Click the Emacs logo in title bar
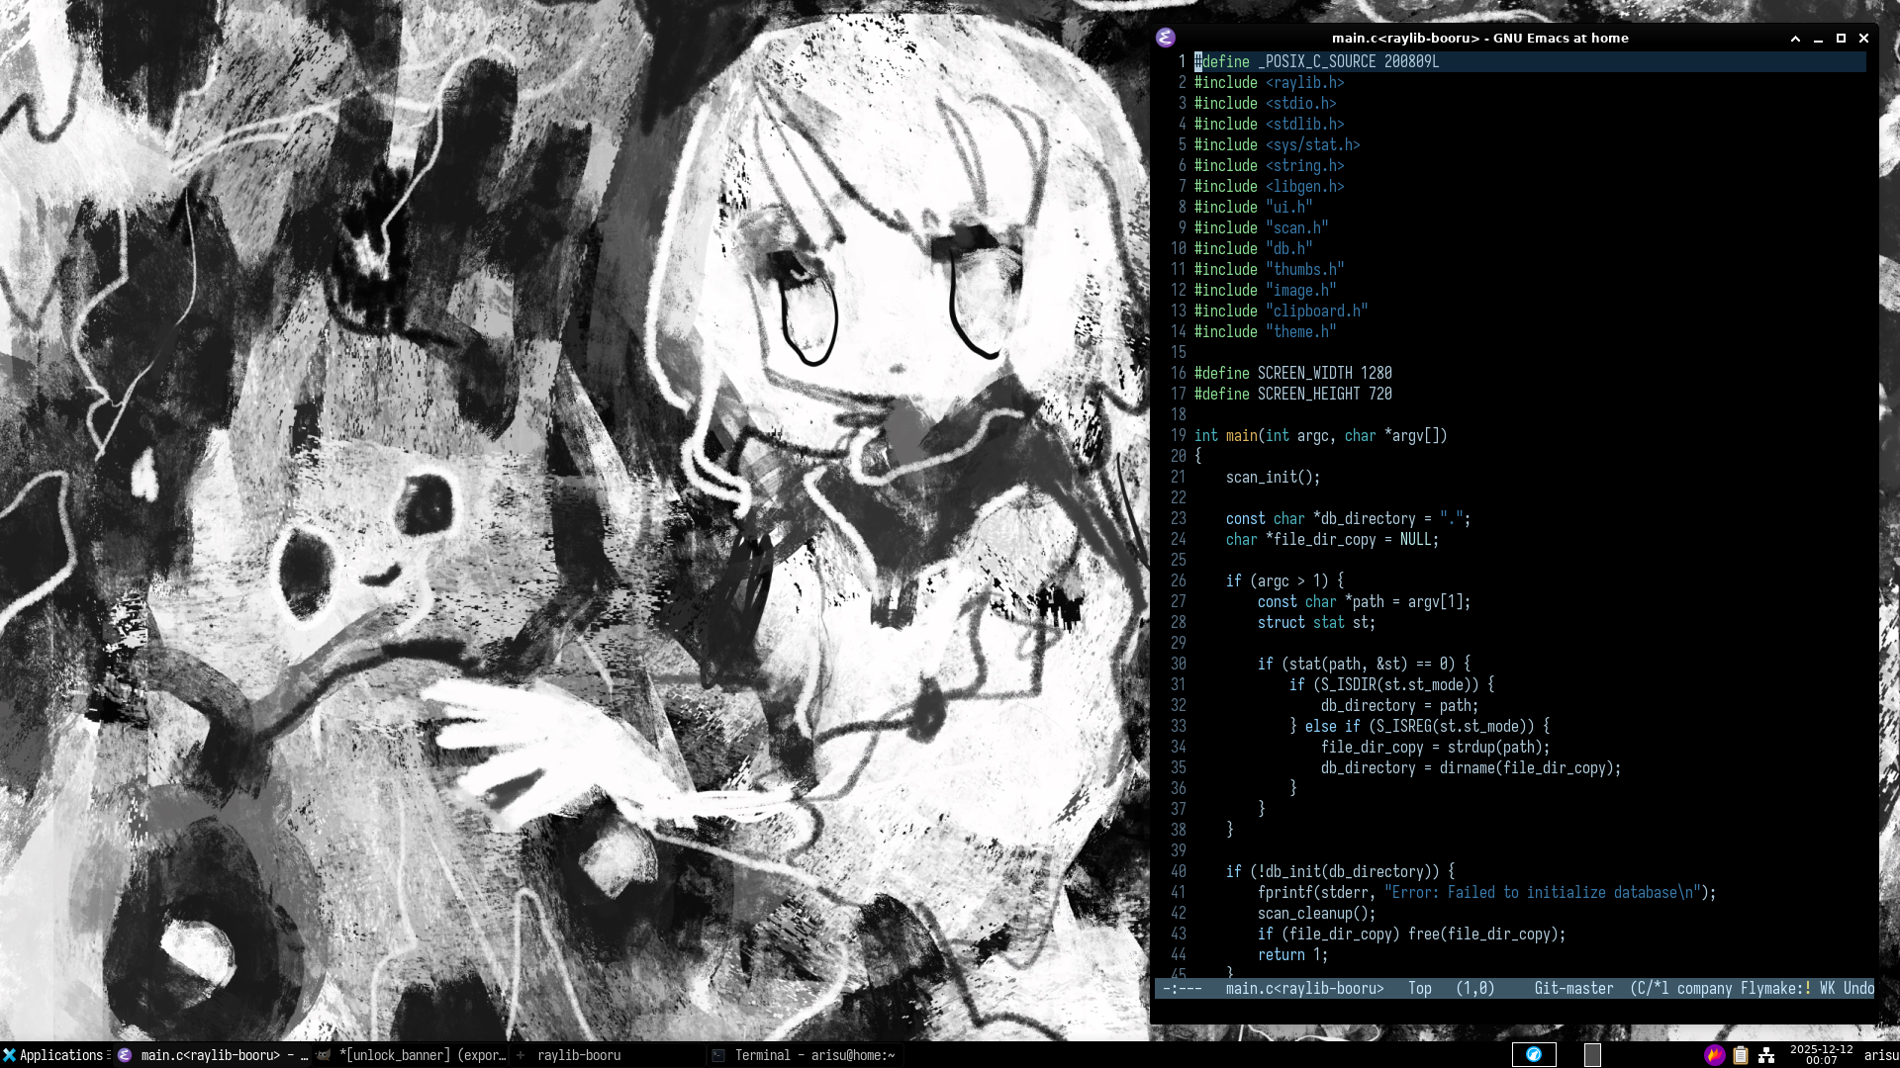The image size is (1900, 1068). [1166, 38]
